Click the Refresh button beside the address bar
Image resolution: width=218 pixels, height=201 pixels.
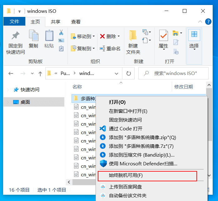pos(128,73)
